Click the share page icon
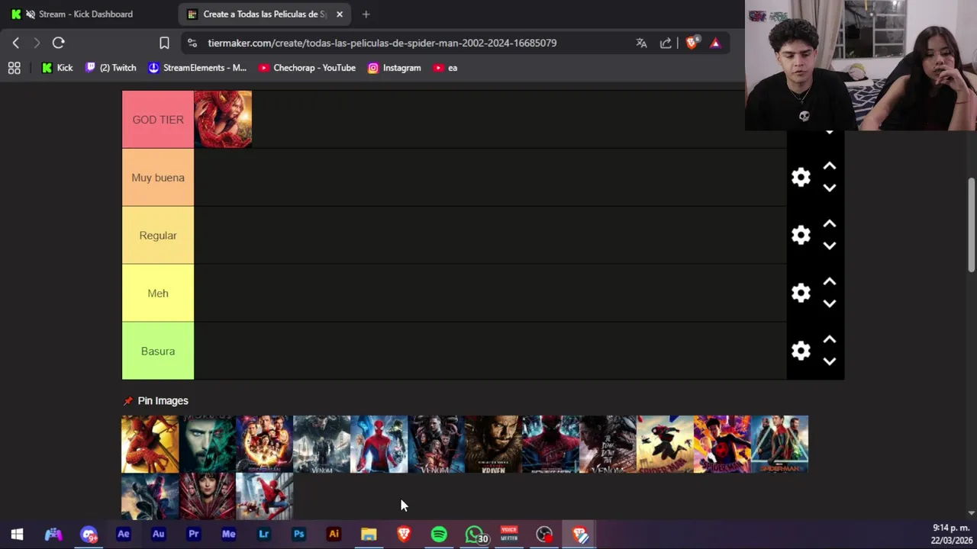The width and height of the screenshot is (977, 549). coord(666,43)
